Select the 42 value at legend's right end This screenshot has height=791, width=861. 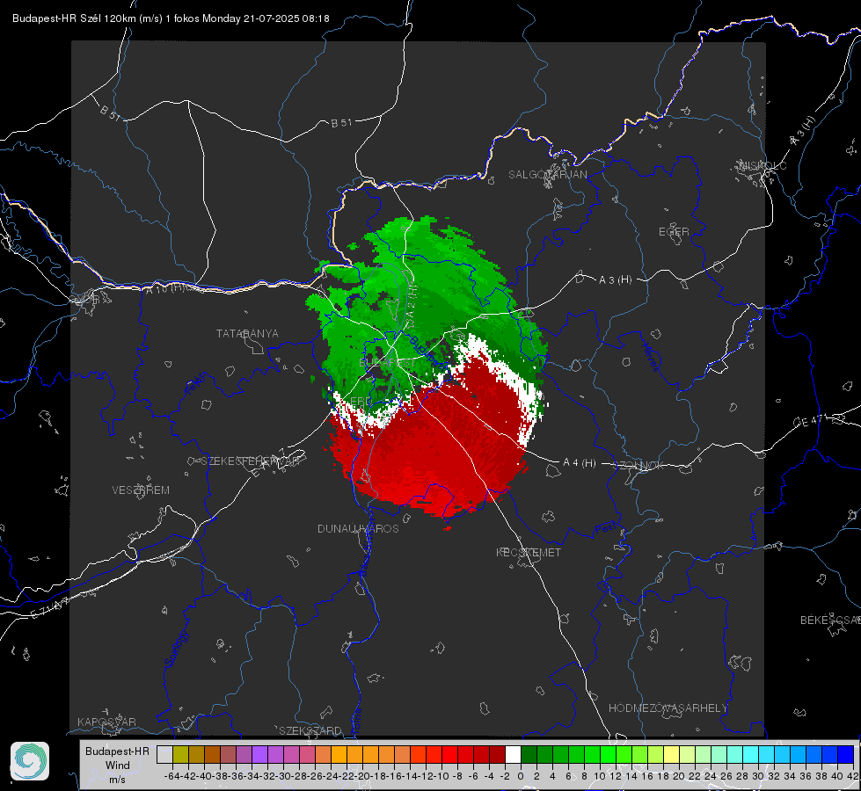tap(853, 776)
